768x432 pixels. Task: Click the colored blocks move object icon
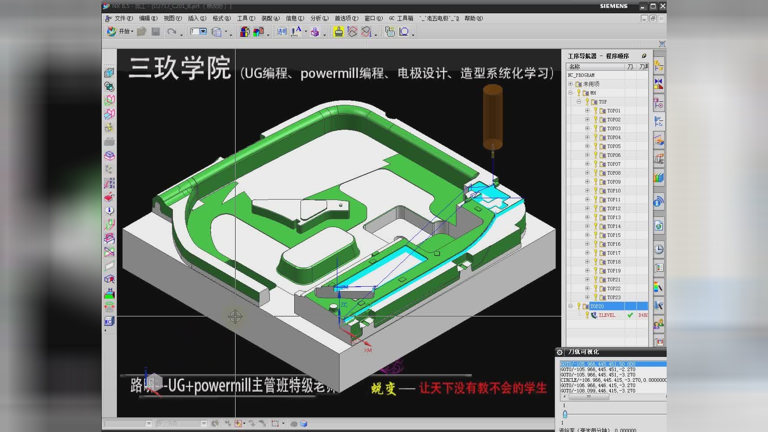244,32
